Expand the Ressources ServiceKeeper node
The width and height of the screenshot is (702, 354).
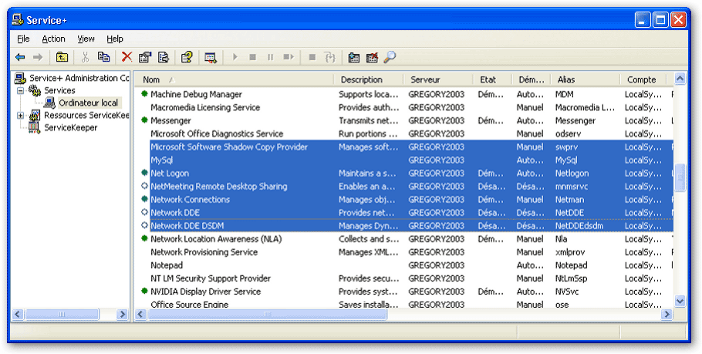click(x=20, y=116)
